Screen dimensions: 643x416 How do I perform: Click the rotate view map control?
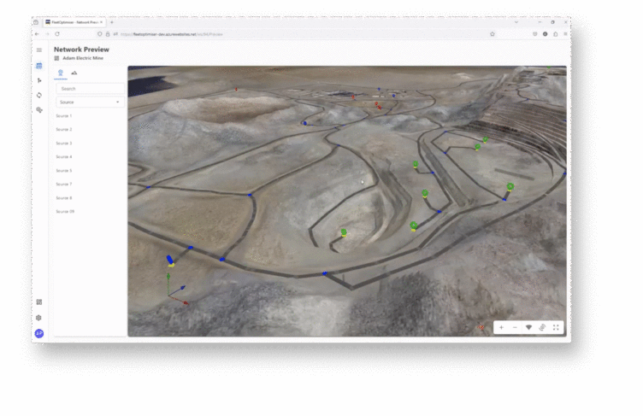[542, 327]
